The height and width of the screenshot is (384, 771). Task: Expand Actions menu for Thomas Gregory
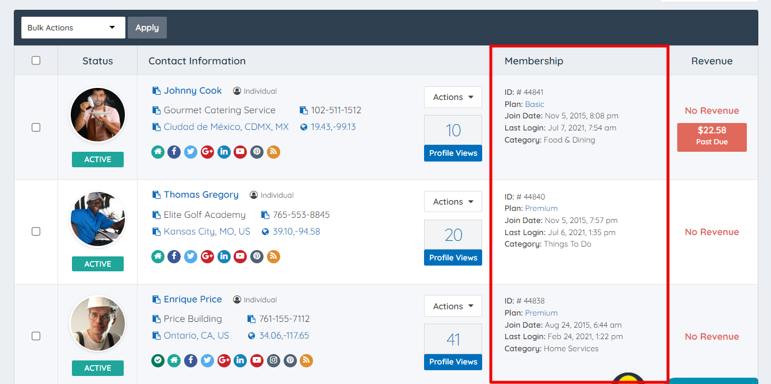[x=453, y=202]
